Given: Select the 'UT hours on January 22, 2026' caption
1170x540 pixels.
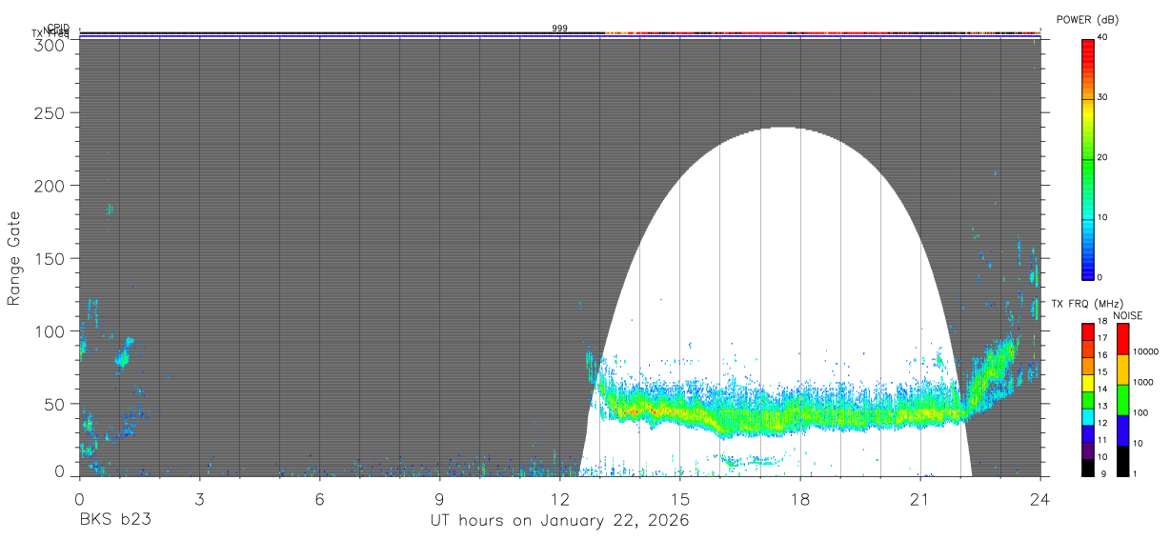Looking at the screenshot, I should point(559,521).
